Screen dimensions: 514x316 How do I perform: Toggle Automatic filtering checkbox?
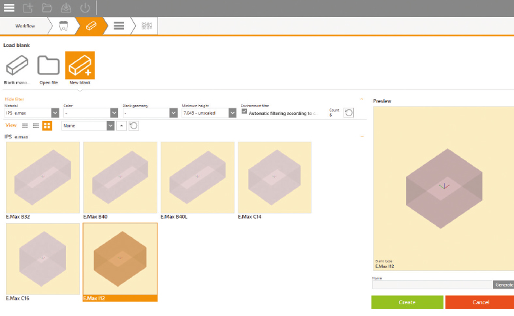pyautogui.click(x=244, y=112)
